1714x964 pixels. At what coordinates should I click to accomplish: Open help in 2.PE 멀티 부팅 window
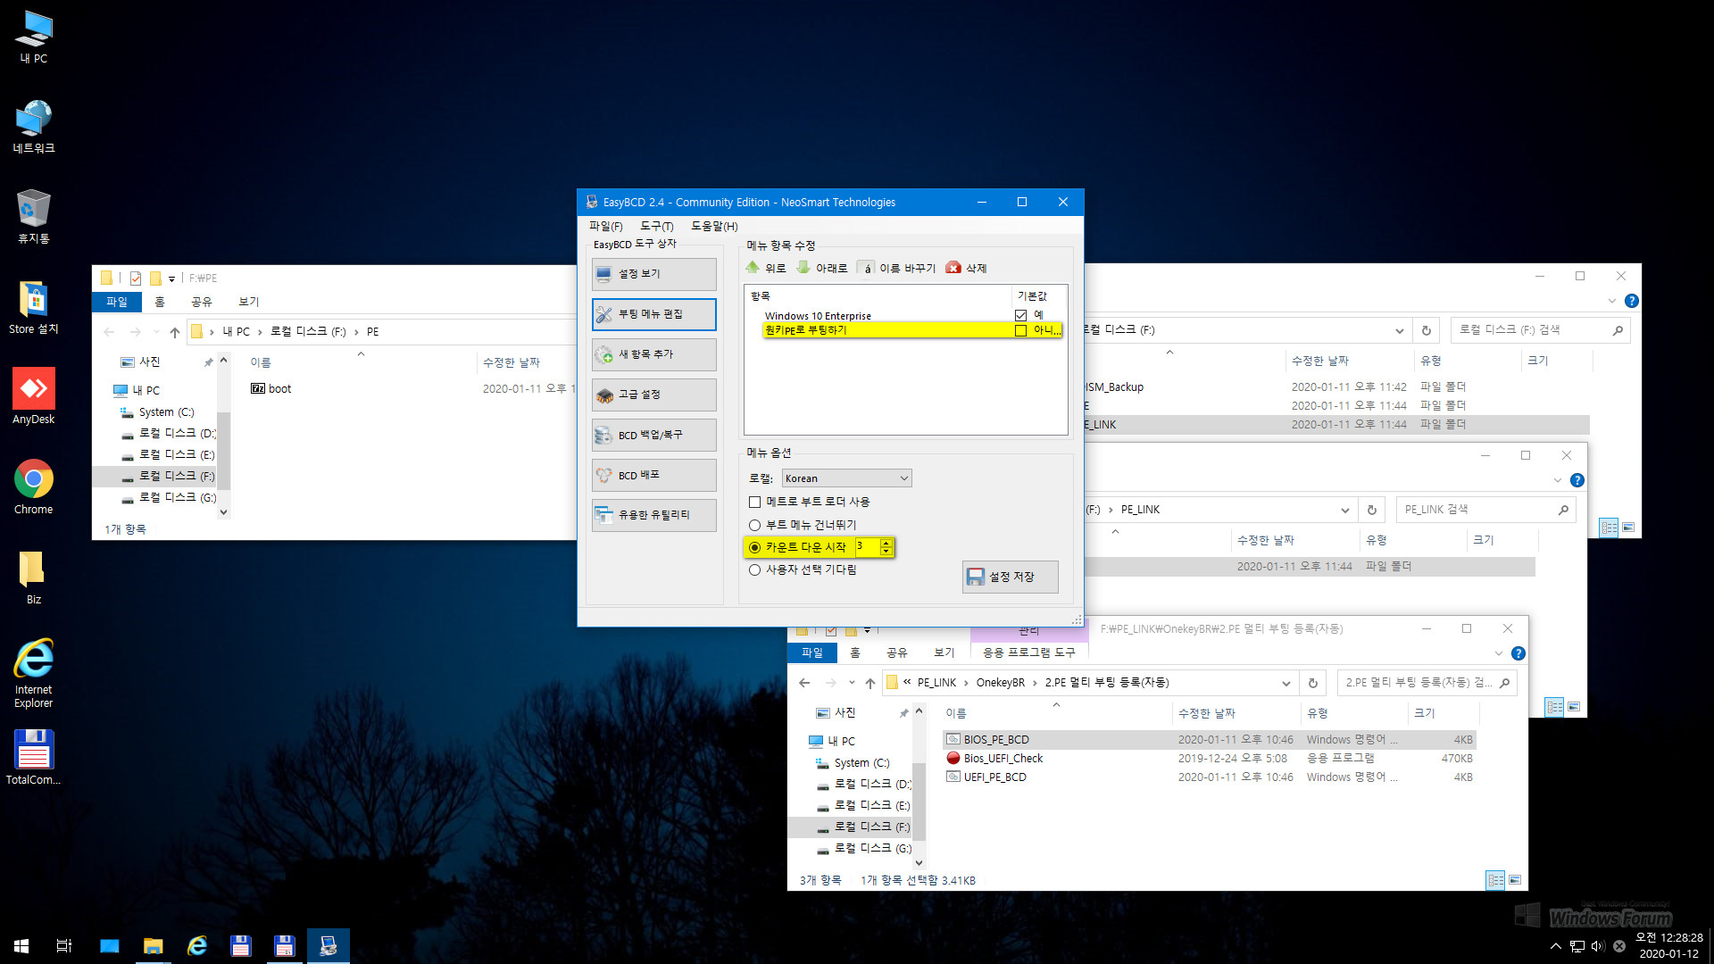(x=1518, y=653)
